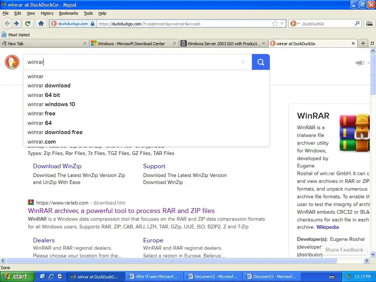Open the History menu
Viewport: 376px width, 282px height.
47,13
